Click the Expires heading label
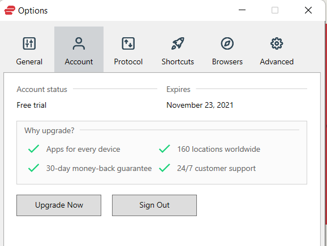 tap(178, 89)
